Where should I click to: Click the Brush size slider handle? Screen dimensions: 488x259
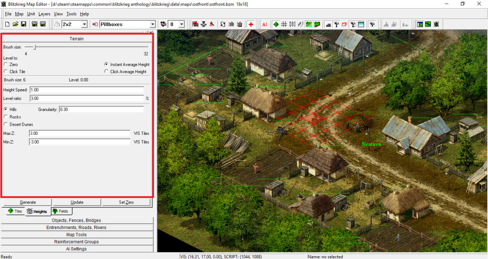pos(35,47)
